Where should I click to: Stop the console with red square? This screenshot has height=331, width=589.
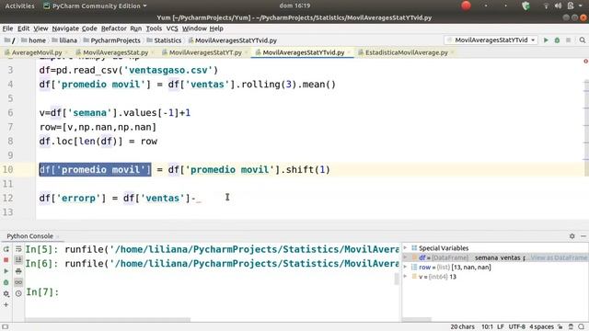[6, 259]
